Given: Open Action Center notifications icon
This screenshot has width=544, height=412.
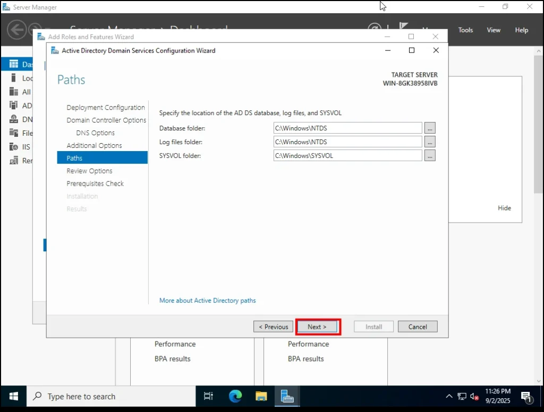Looking at the screenshot, I should tap(526, 397).
